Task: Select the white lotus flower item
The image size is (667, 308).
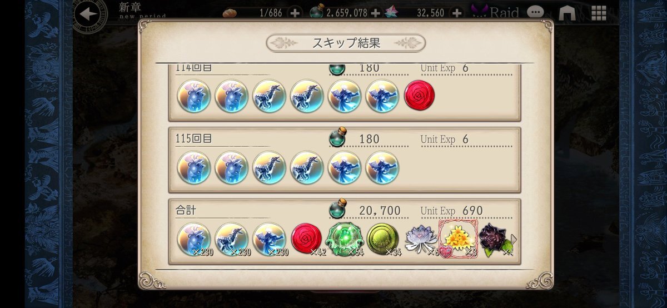Action: pyautogui.click(x=421, y=240)
